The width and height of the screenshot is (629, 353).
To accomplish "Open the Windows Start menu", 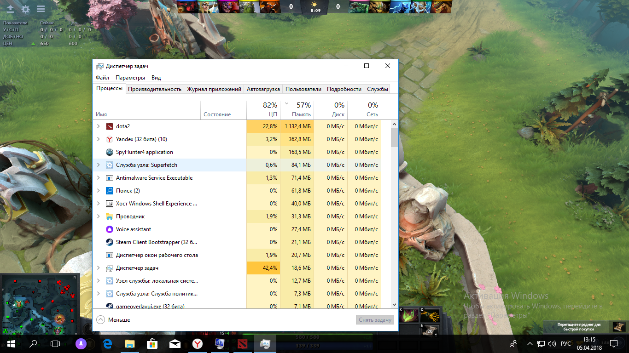I will (x=11, y=344).
